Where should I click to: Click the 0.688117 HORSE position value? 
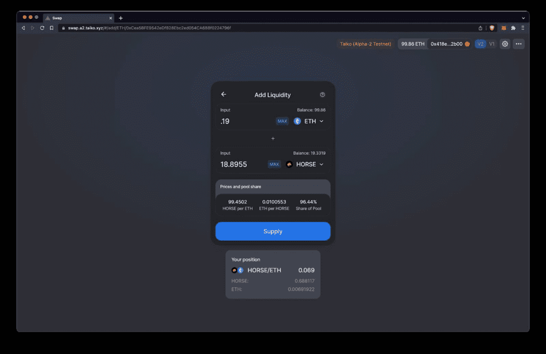[304, 281]
